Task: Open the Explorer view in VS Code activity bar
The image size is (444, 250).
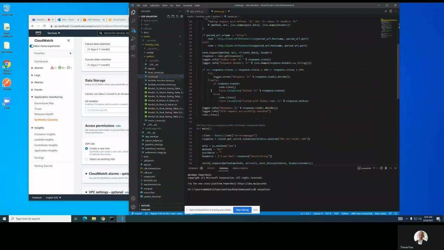Action: pyautogui.click(x=133, y=12)
